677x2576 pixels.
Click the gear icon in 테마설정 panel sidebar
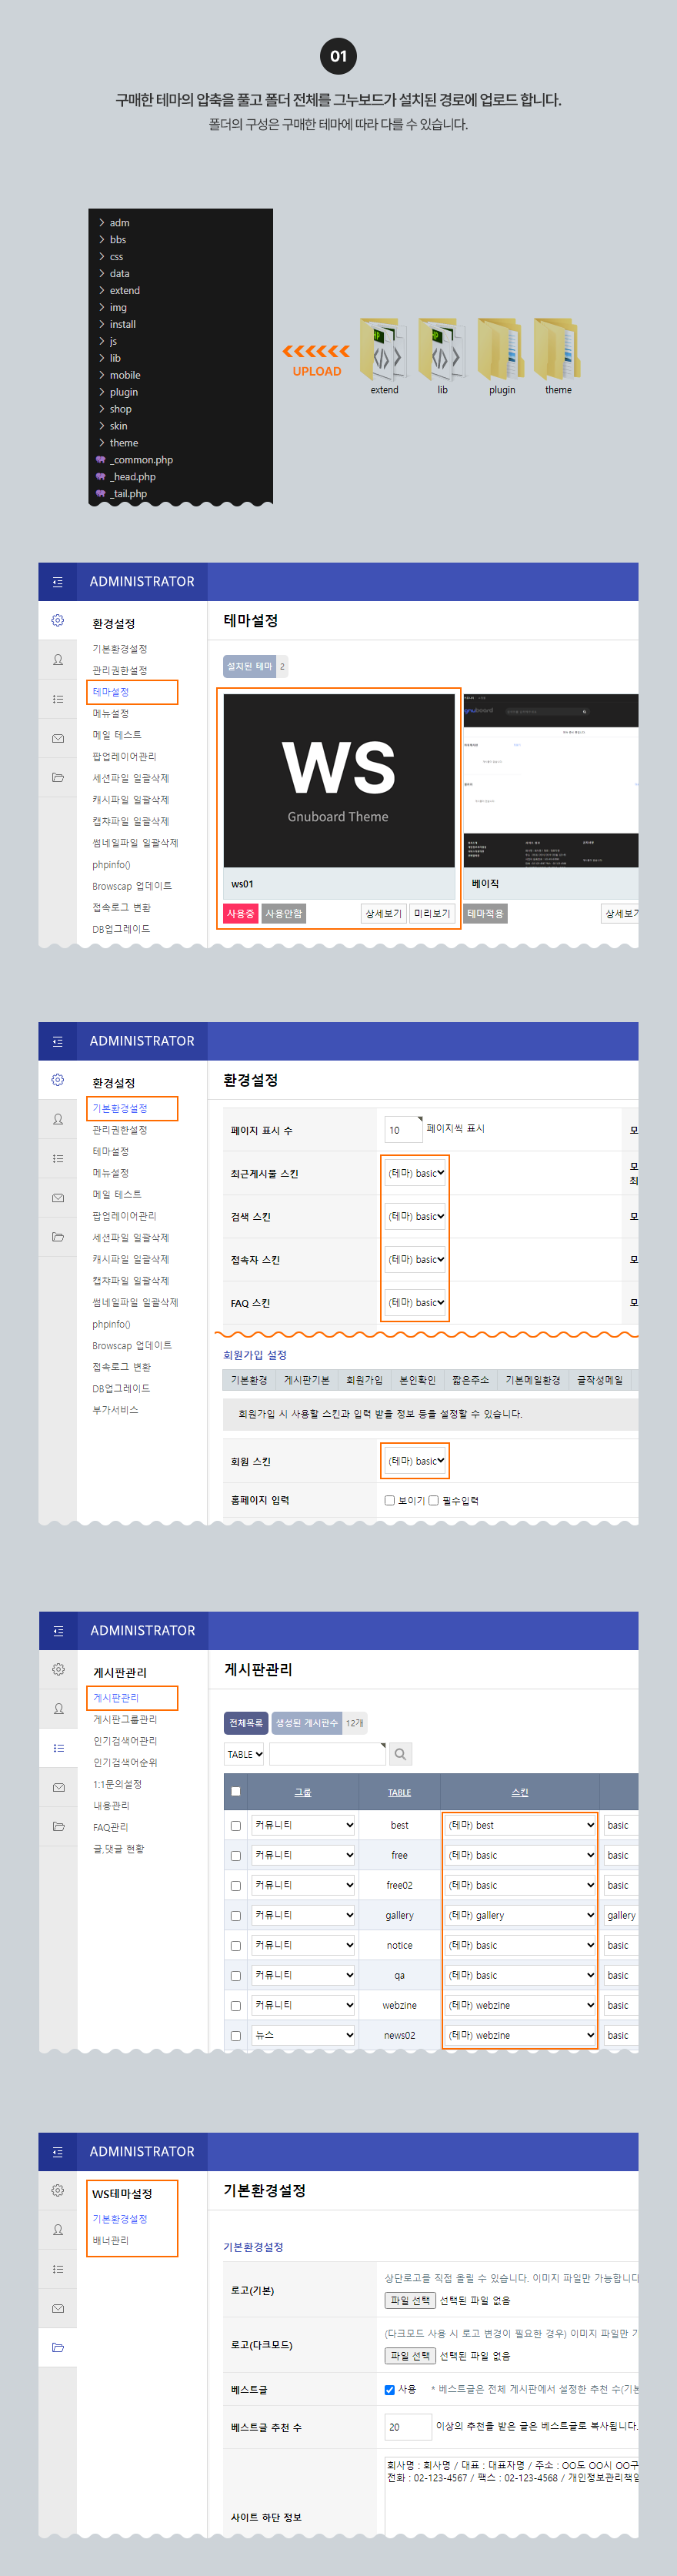pyautogui.click(x=58, y=621)
